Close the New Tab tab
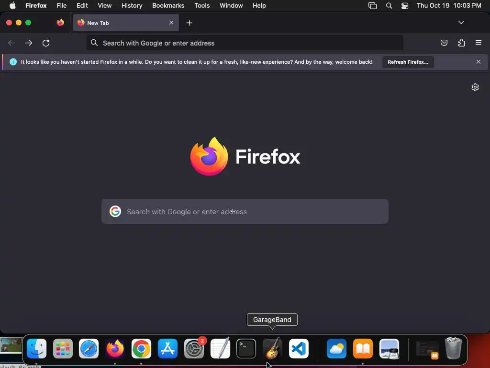The image size is (490, 368). (171, 23)
